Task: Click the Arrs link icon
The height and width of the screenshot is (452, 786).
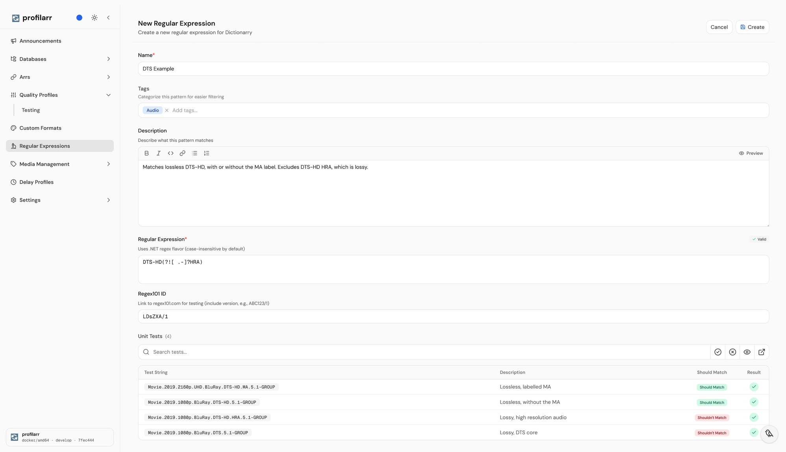Action: point(13,77)
